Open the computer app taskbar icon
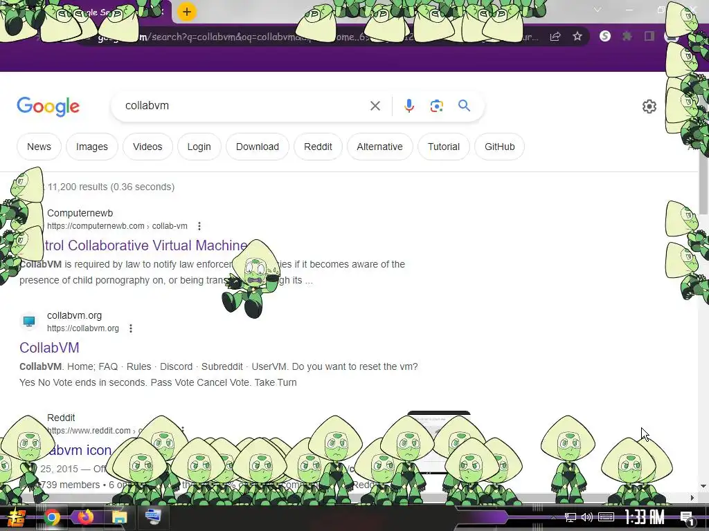 pyautogui.click(x=153, y=517)
